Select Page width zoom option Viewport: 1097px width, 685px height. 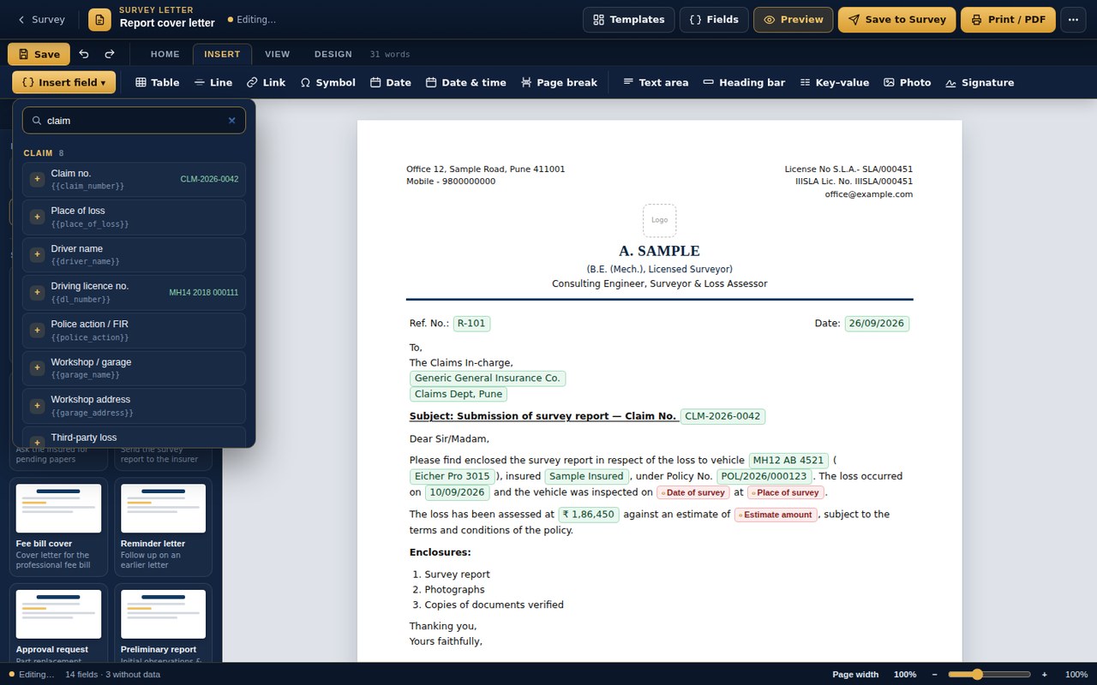pyautogui.click(x=855, y=675)
